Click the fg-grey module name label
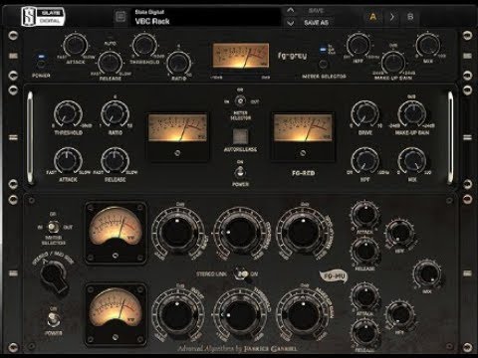 293,56
